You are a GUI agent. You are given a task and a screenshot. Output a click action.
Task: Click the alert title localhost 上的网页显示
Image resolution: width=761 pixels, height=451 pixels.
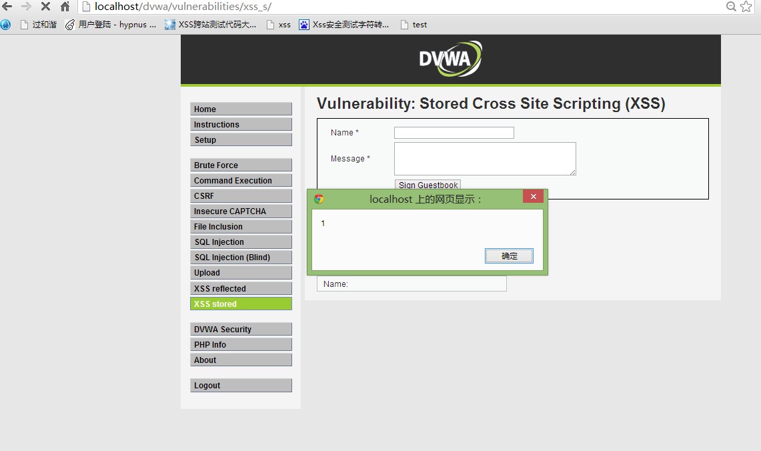pos(426,199)
